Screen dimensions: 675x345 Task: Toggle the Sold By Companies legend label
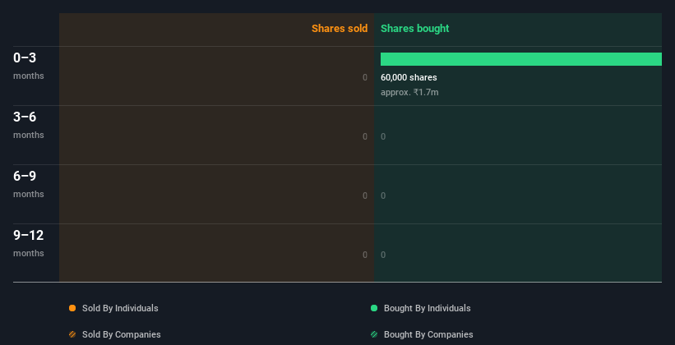[x=122, y=334]
